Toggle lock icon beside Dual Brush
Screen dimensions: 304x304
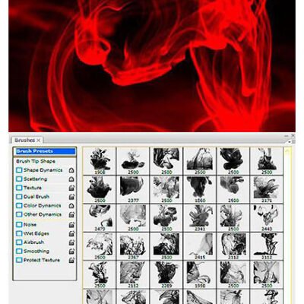[x=72, y=197]
